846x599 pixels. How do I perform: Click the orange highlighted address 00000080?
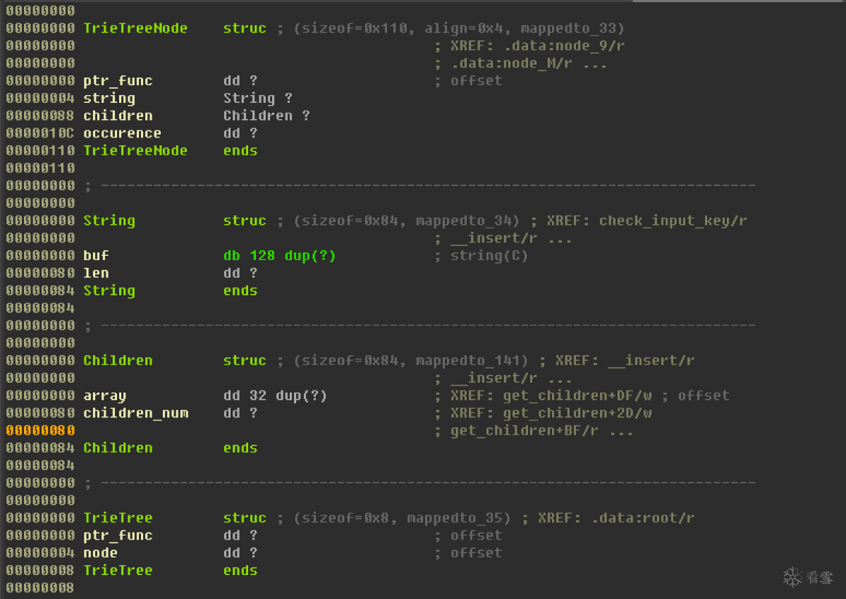coord(40,431)
